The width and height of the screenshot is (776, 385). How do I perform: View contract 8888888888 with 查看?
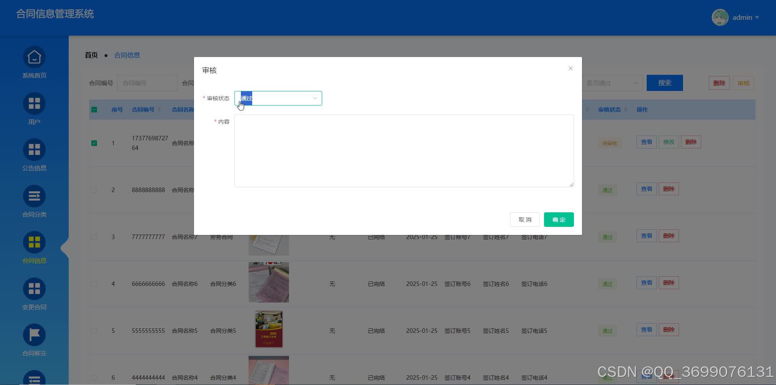pos(647,189)
